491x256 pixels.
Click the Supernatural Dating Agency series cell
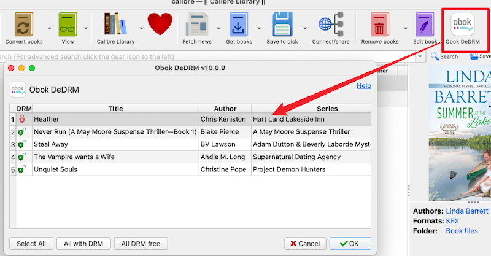click(x=311, y=157)
